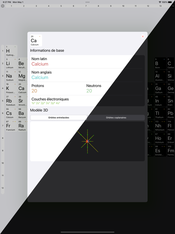Tap the Wi-Fi status icon
The width and height of the screenshot is (175, 234).
160,2
